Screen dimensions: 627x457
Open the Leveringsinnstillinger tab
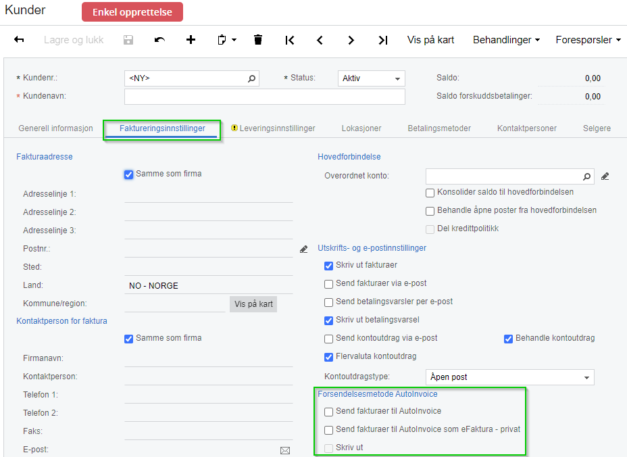277,128
